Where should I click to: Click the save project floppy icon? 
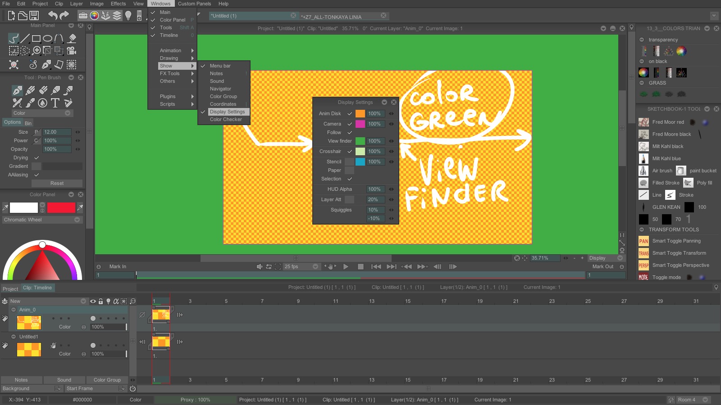34,16
